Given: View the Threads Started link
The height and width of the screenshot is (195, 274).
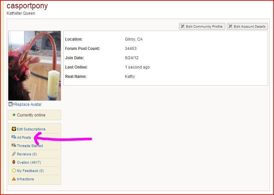Looking at the screenshot, I should (x=30, y=146).
